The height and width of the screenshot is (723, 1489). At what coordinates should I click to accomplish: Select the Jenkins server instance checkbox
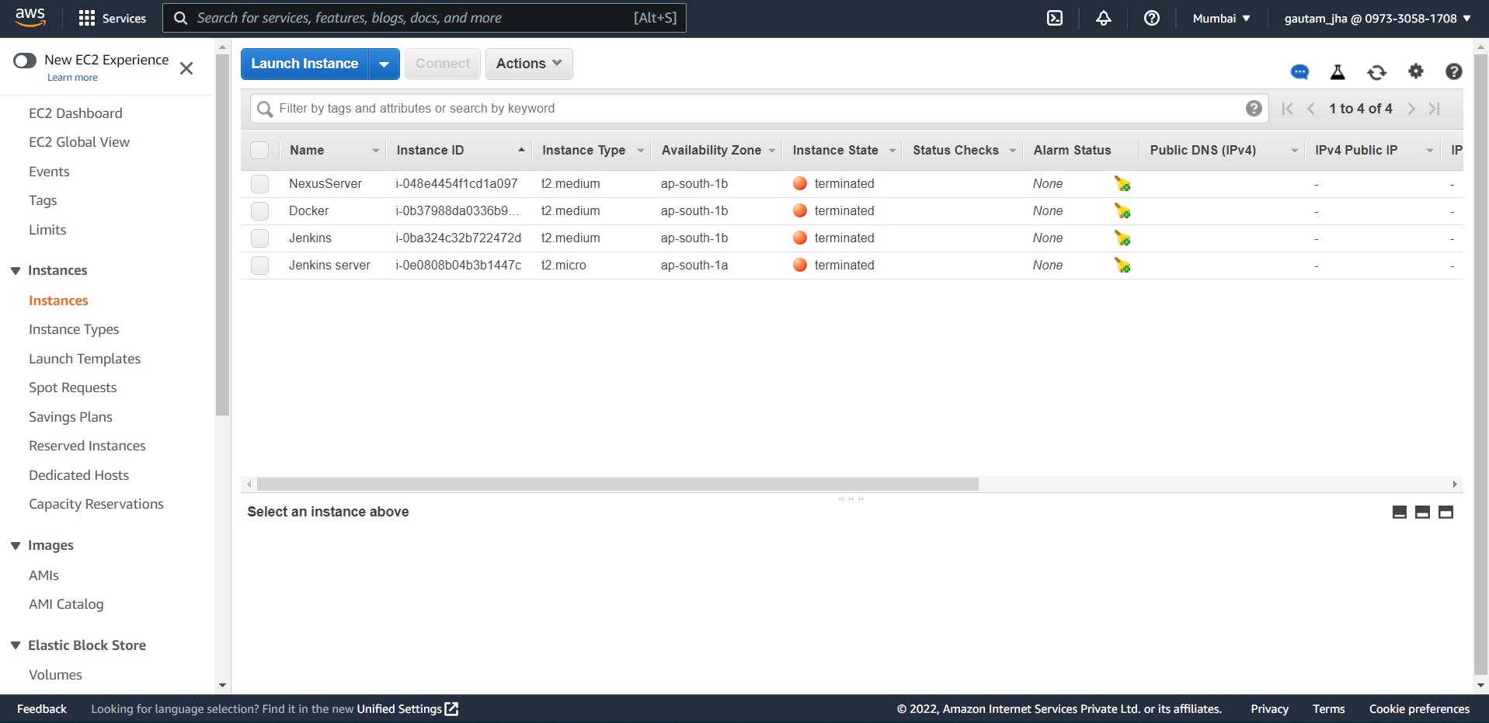click(x=259, y=266)
